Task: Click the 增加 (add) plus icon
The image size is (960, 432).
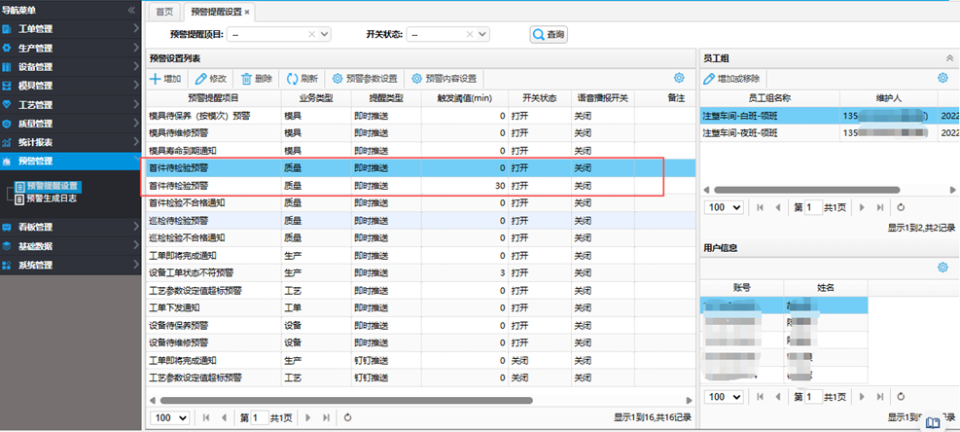Action: tap(156, 79)
